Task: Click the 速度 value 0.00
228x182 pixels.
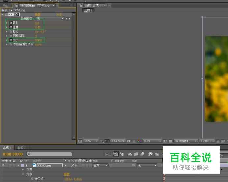Action: (x=38, y=27)
